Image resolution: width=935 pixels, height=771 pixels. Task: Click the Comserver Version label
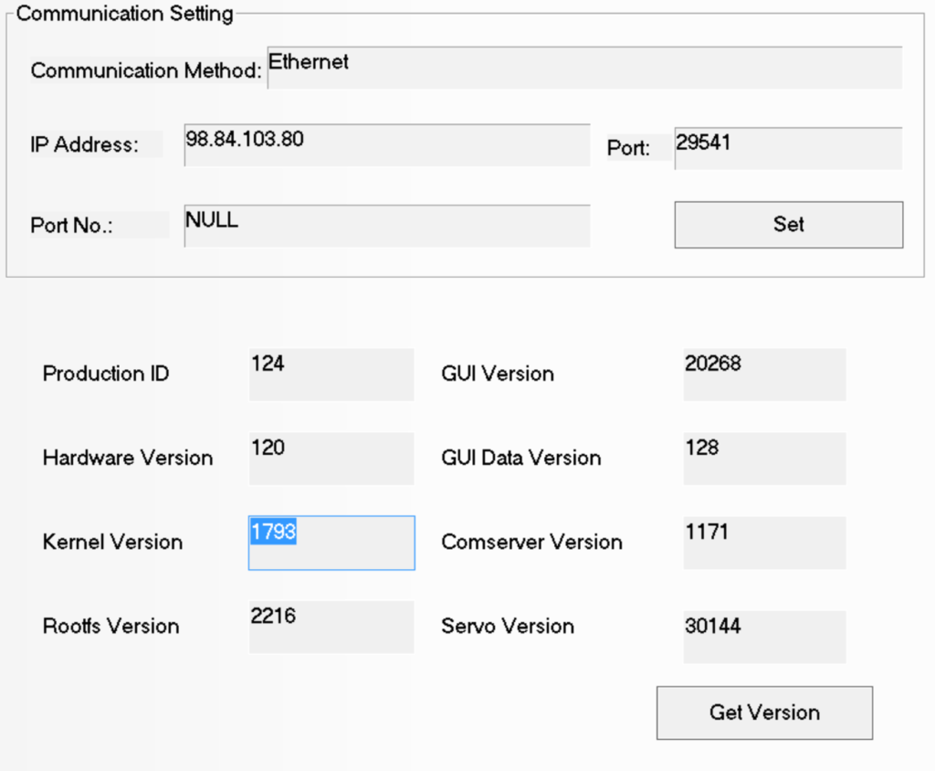[531, 542]
